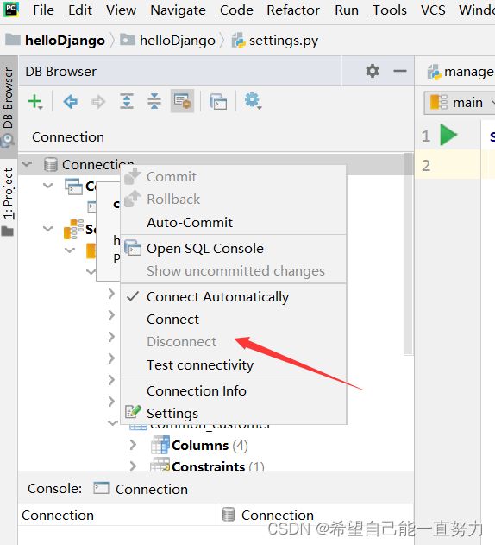Open the Tools menu
The height and width of the screenshot is (545, 495).
click(x=389, y=10)
